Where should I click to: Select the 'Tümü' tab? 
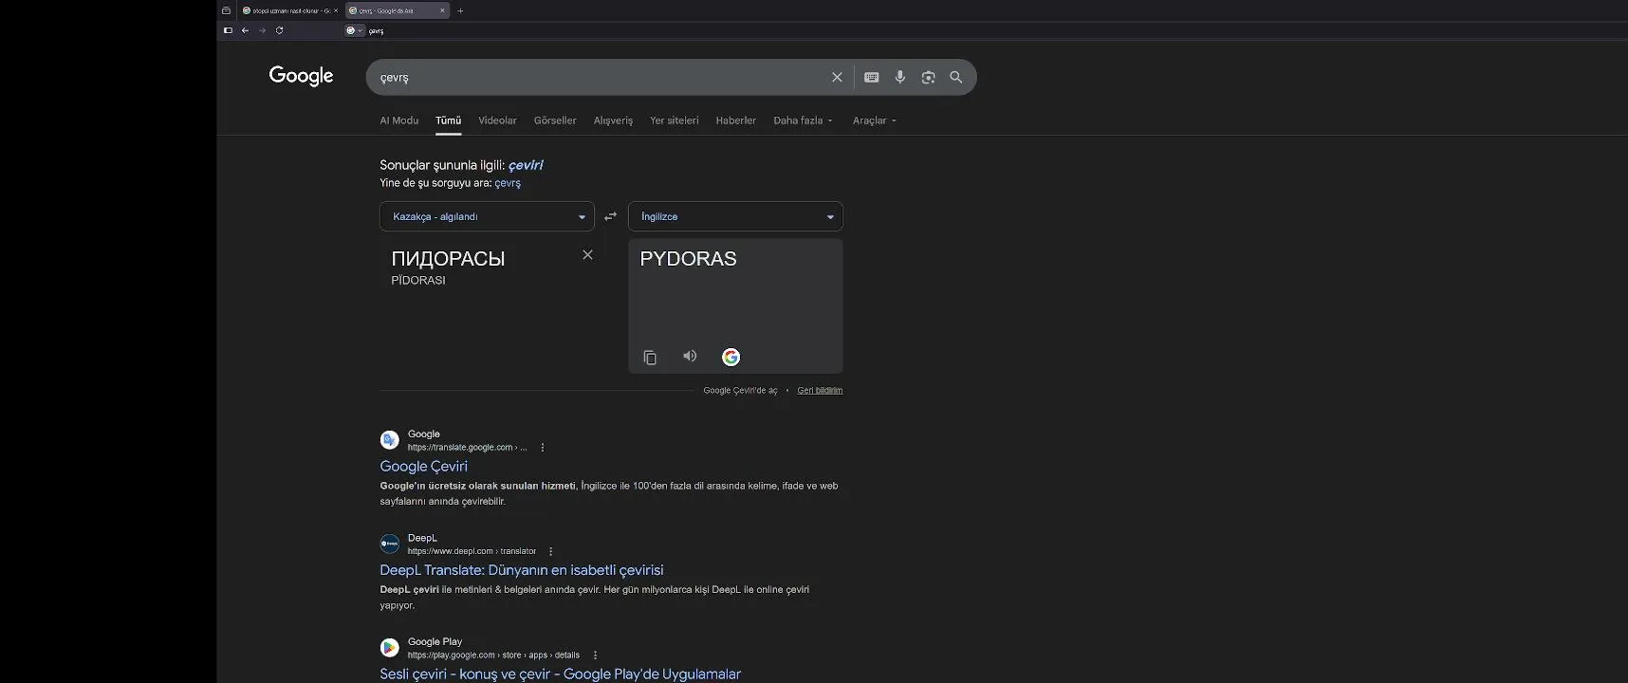point(448,120)
